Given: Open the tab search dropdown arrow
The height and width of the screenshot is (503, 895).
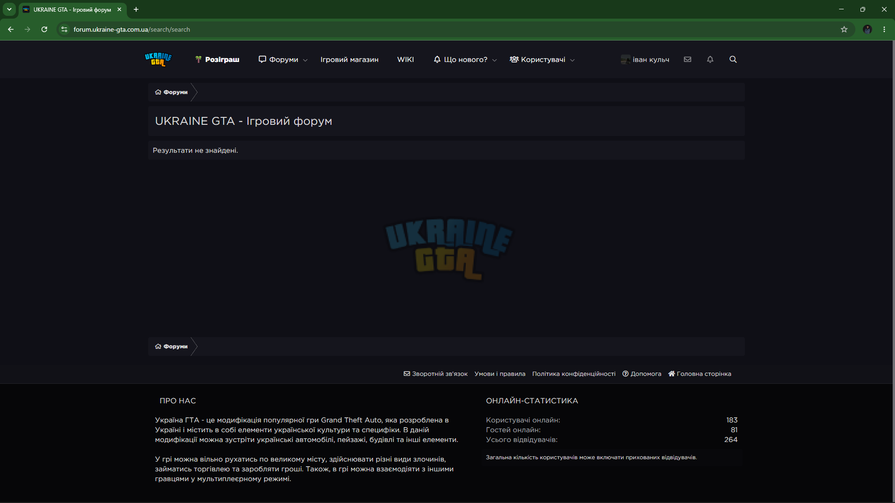Looking at the screenshot, I should pos(9,9).
